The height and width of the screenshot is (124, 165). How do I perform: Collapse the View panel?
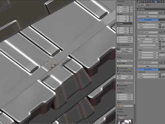pyautogui.click(x=118, y=57)
